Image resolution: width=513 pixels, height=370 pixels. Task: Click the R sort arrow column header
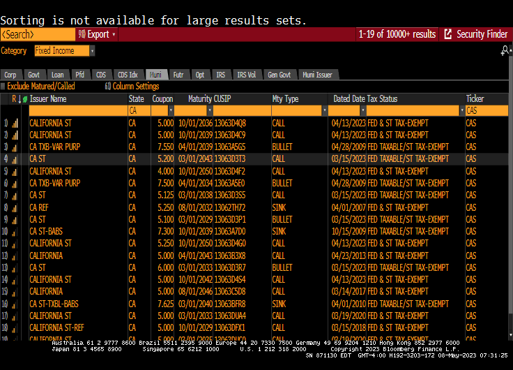[15, 99]
